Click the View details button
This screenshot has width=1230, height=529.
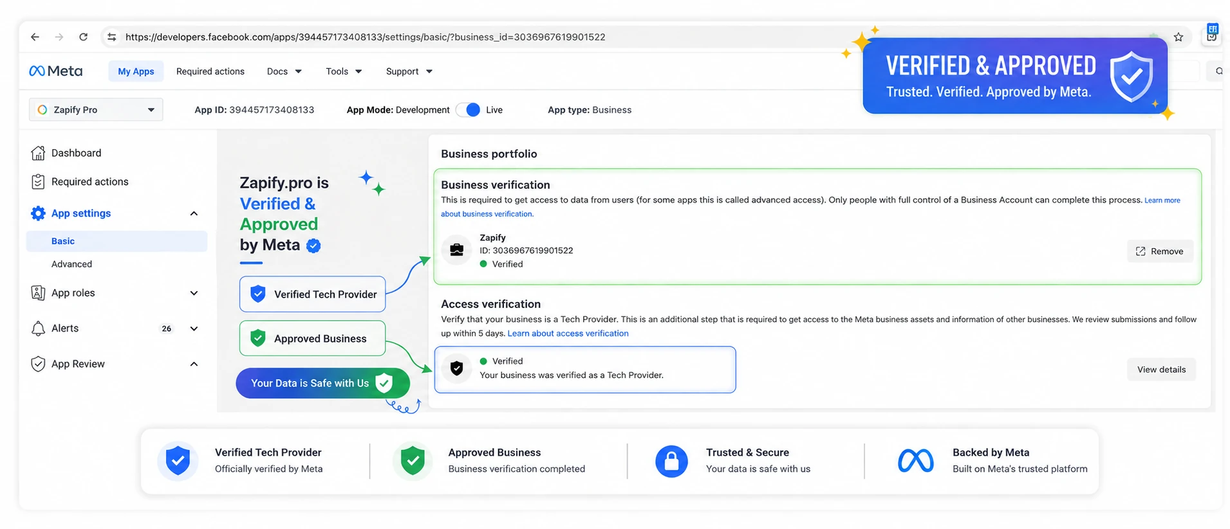click(x=1161, y=370)
